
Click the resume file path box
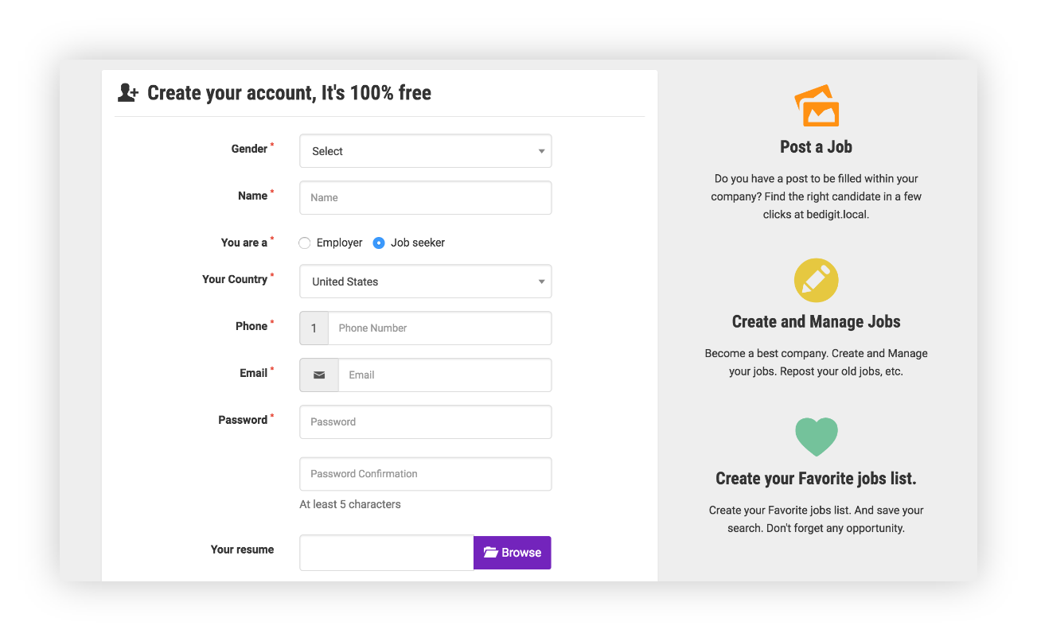pyautogui.click(x=387, y=553)
